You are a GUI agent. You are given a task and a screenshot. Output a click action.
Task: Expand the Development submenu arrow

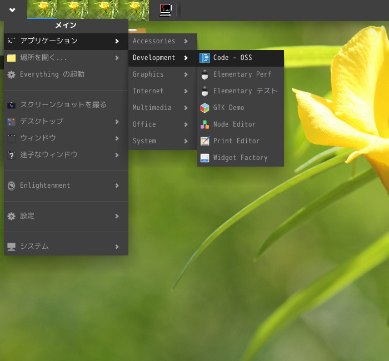[186, 58]
